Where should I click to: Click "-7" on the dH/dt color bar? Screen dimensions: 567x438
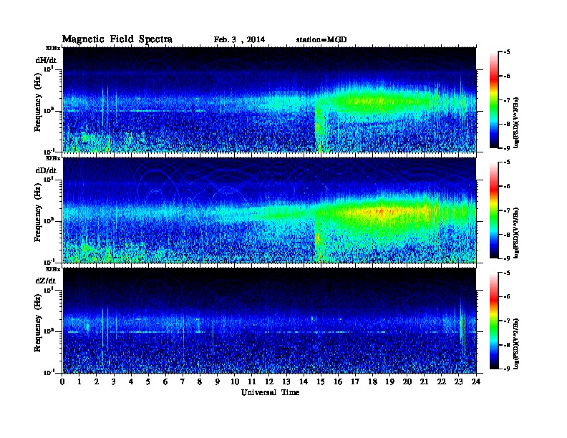(x=507, y=100)
